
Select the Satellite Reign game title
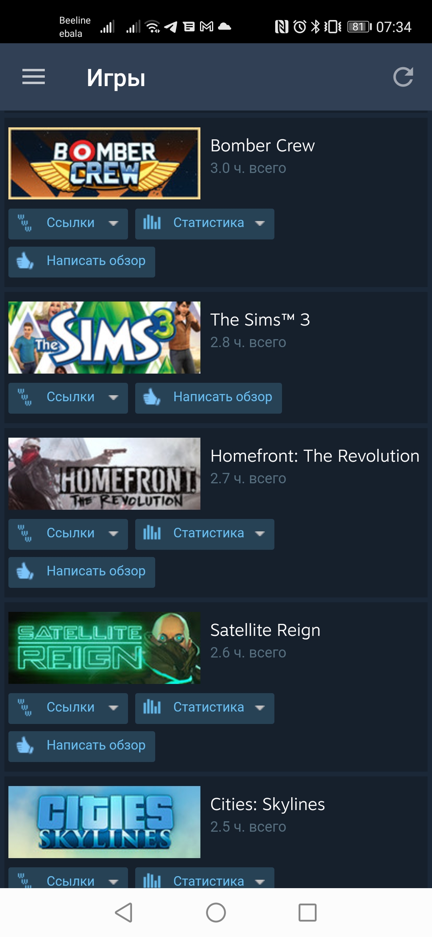click(265, 630)
